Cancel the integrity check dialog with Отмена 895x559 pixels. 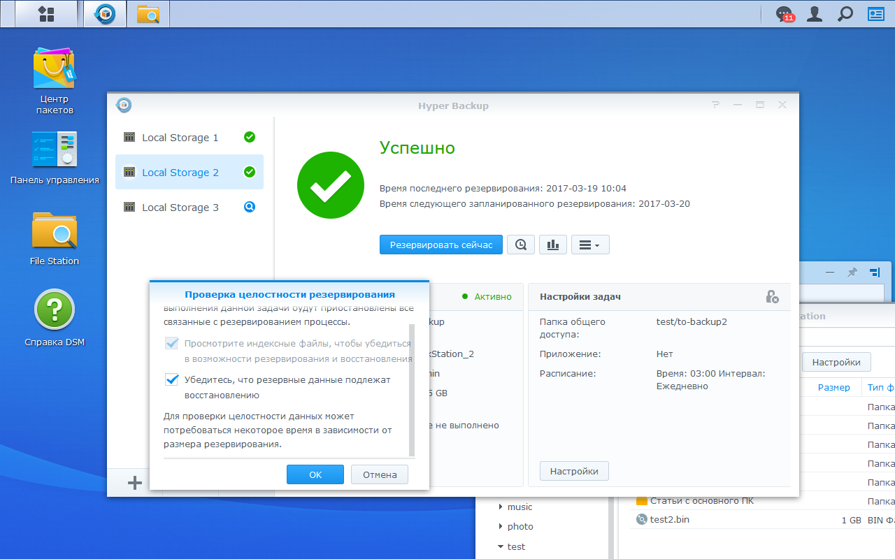tap(380, 474)
